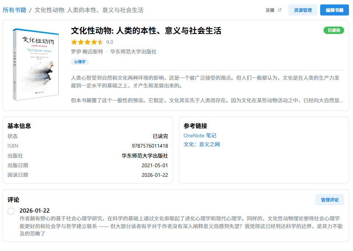Select the circle marker beside the 2026-01-22 review
This screenshot has width=353, height=251.
point(11,211)
